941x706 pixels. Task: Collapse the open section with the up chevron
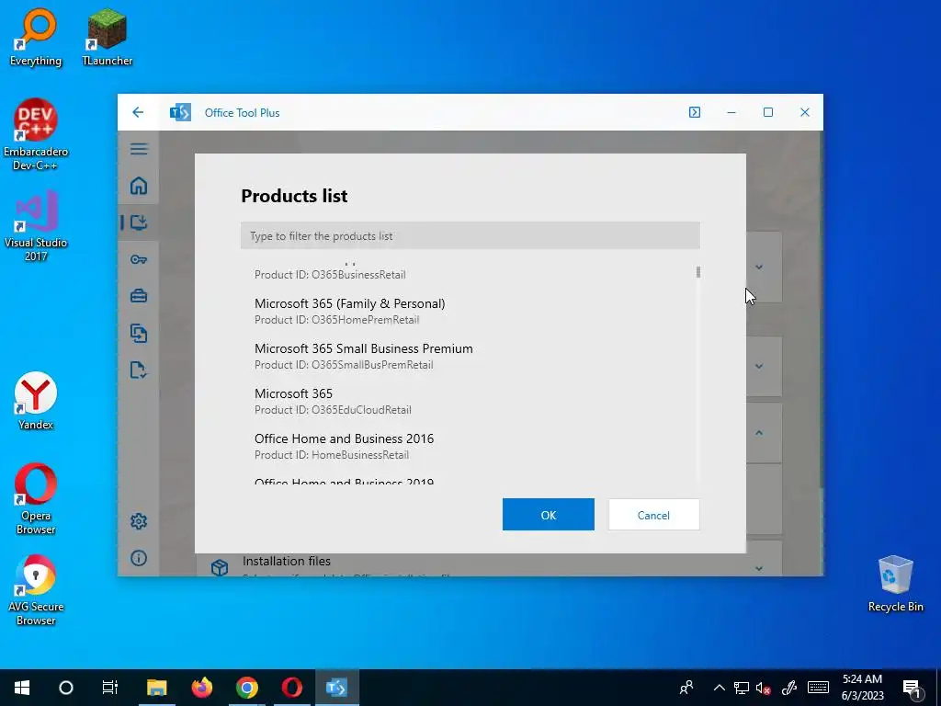tap(759, 433)
